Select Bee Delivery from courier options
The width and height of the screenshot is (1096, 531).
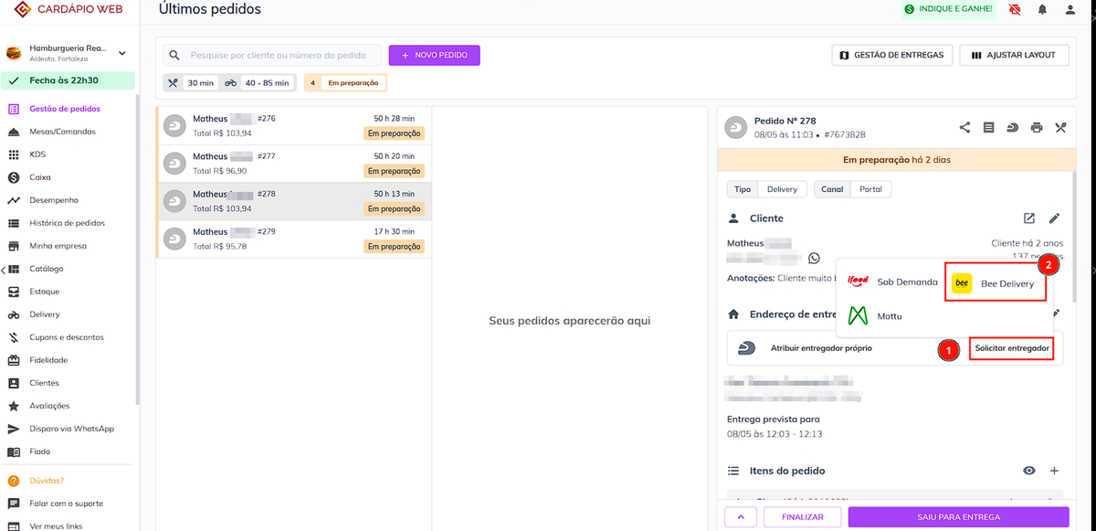994,284
